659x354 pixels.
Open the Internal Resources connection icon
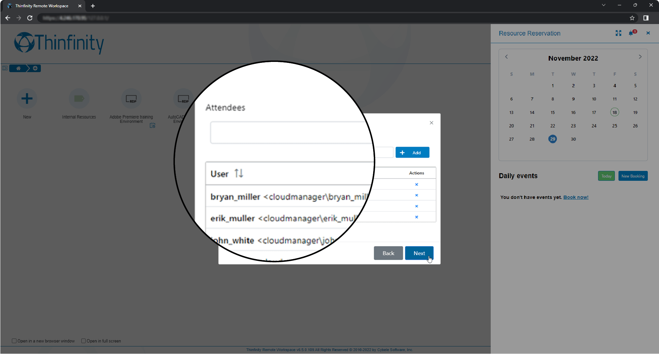pyautogui.click(x=79, y=98)
